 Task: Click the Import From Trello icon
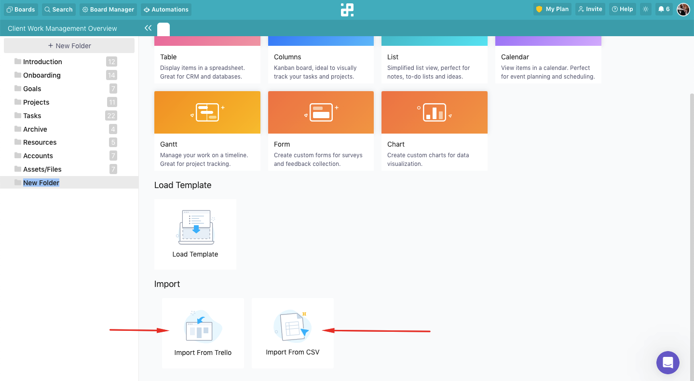point(203,327)
